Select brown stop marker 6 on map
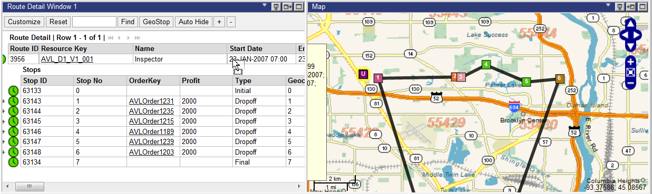652x194 pixels. coord(560,78)
